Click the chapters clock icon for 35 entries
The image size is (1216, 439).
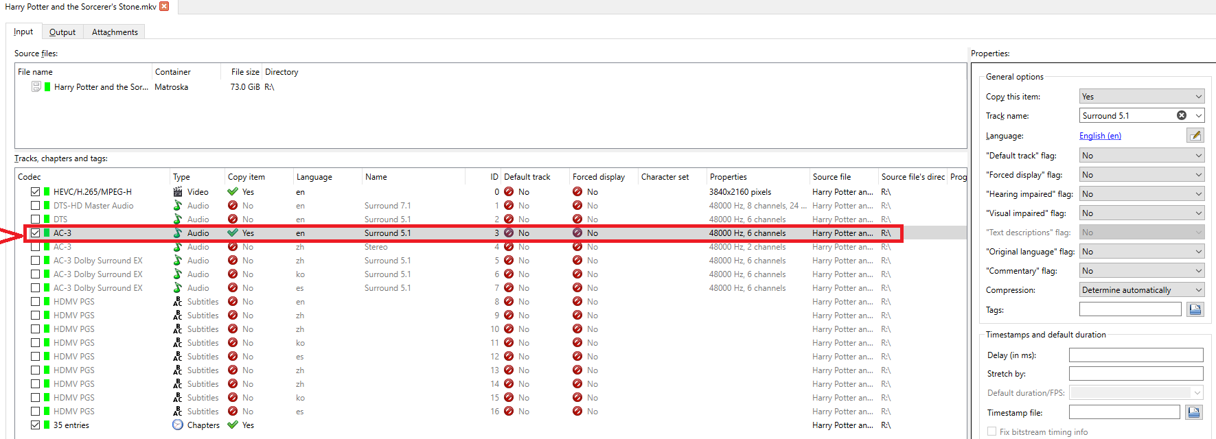click(178, 425)
